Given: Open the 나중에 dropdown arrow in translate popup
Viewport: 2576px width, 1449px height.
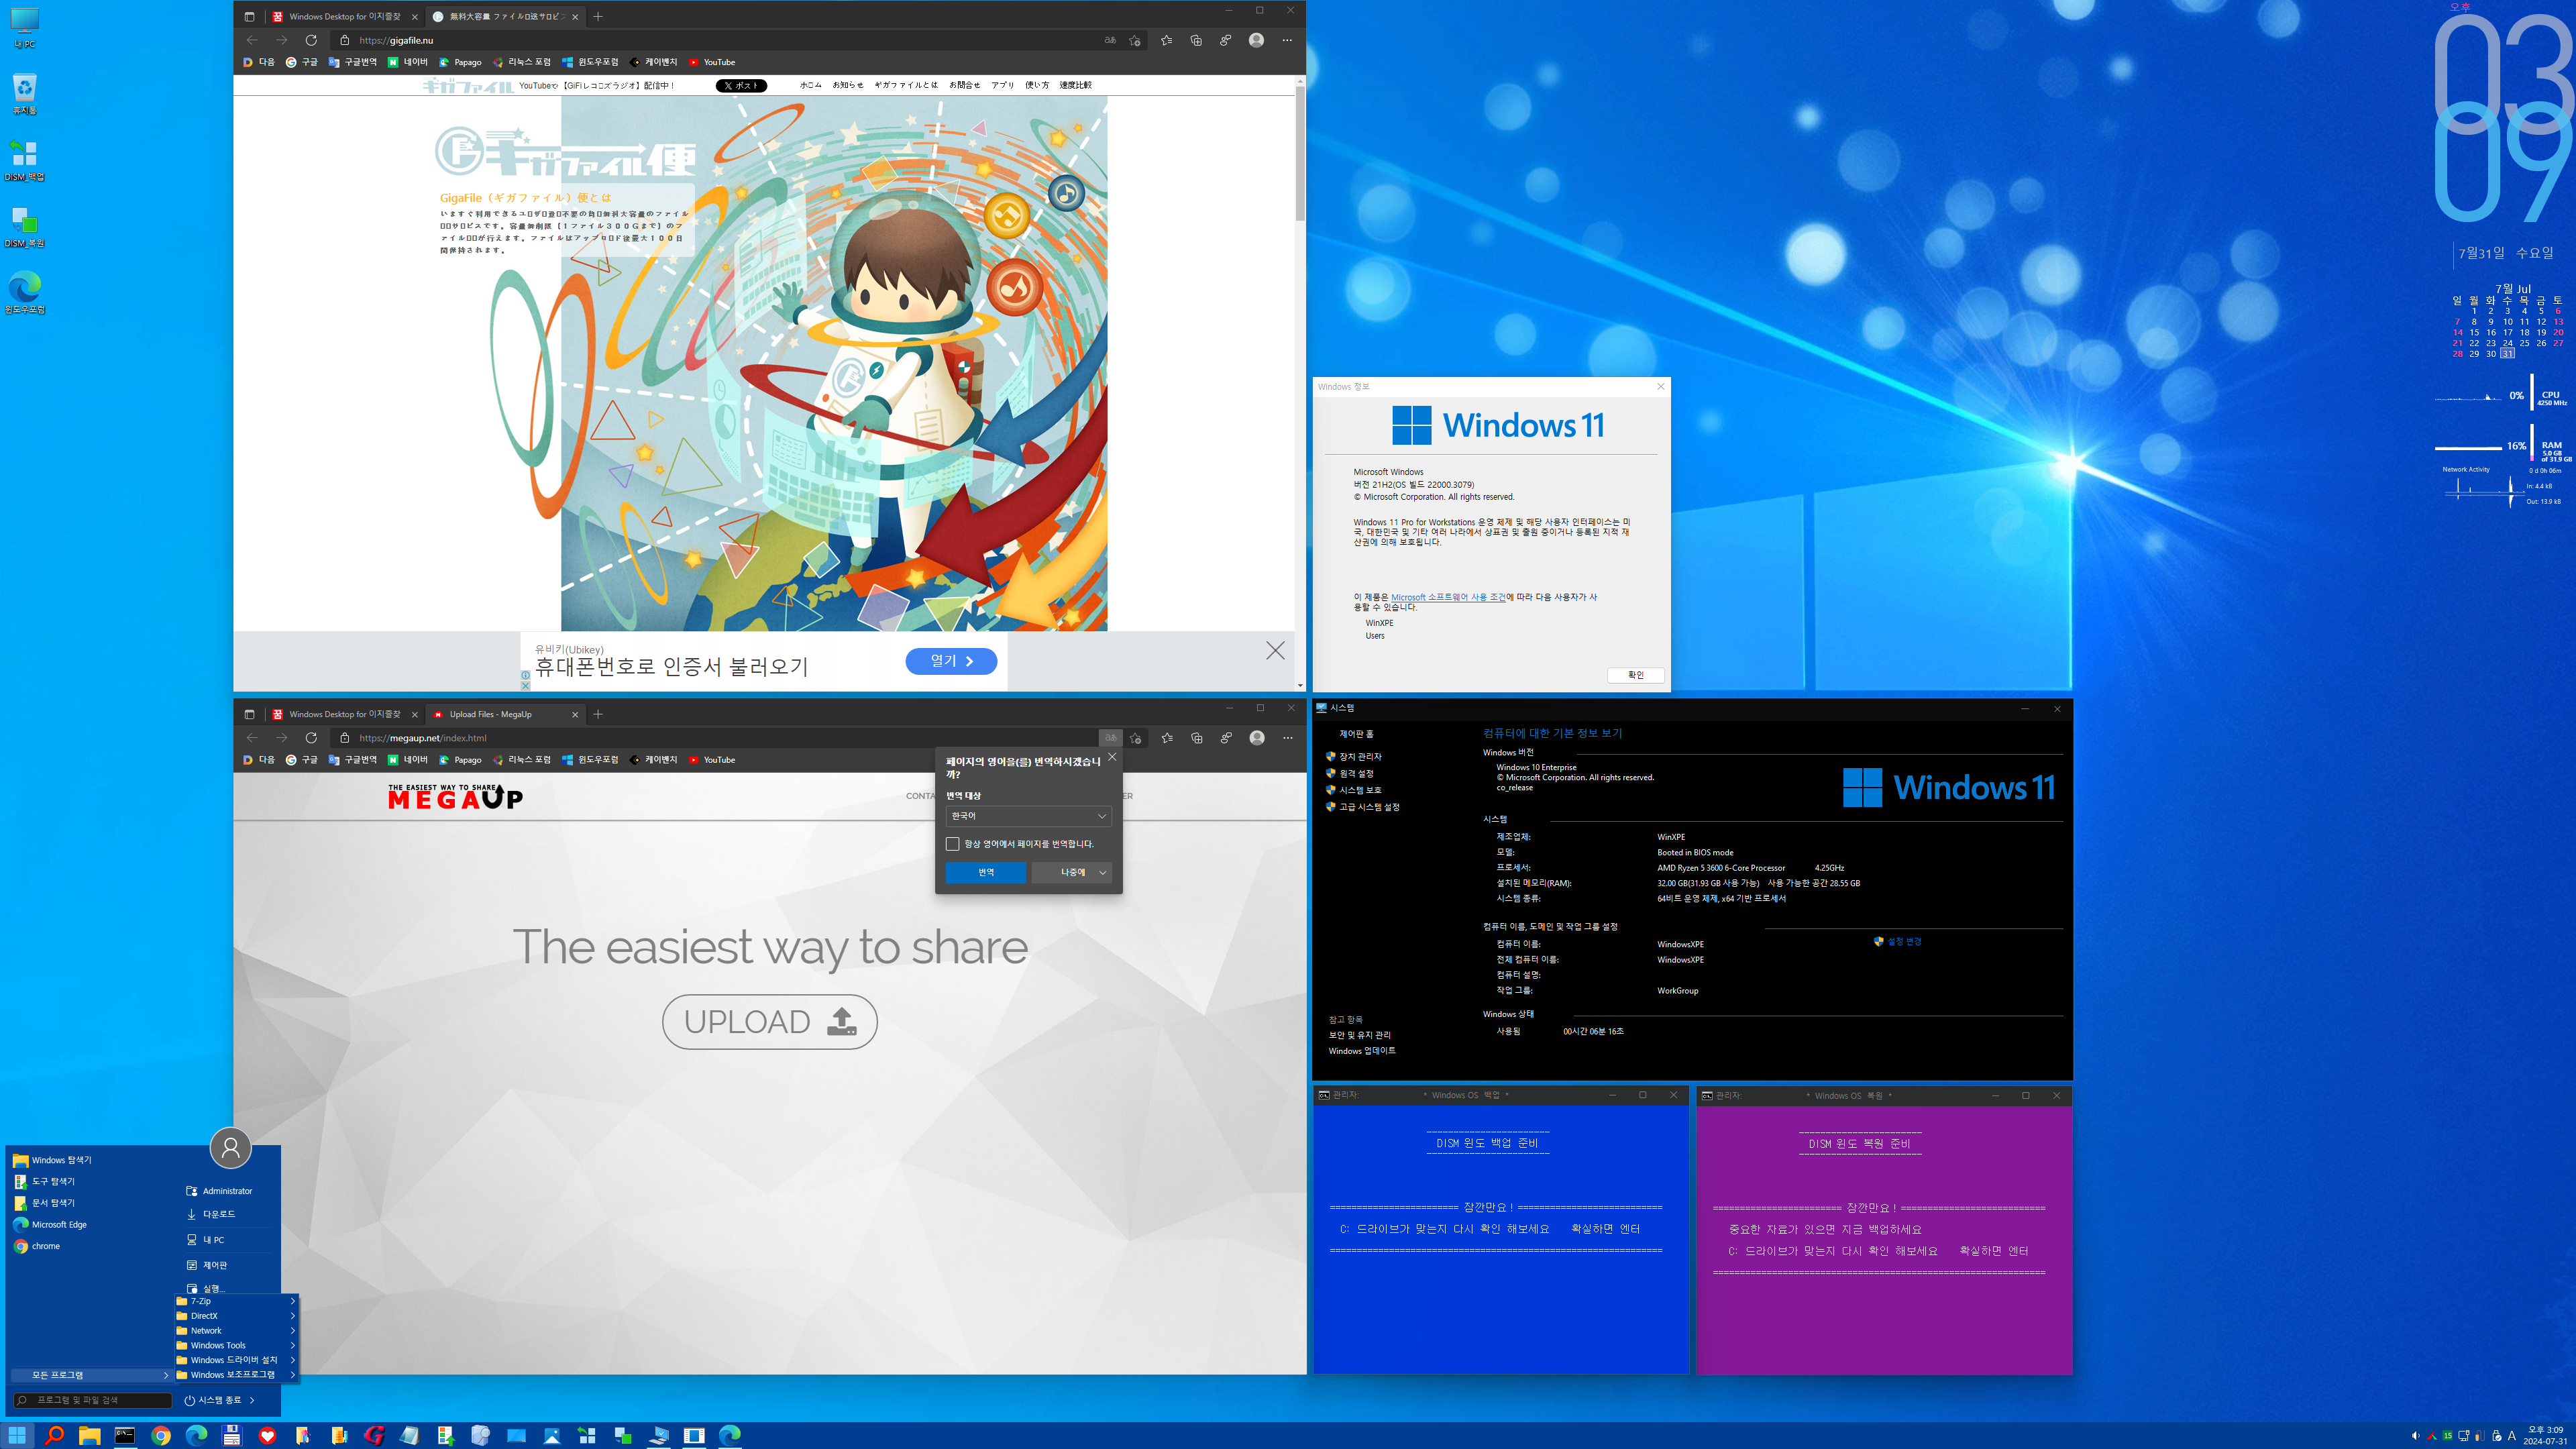Looking at the screenshot, I should [1102, 873].
